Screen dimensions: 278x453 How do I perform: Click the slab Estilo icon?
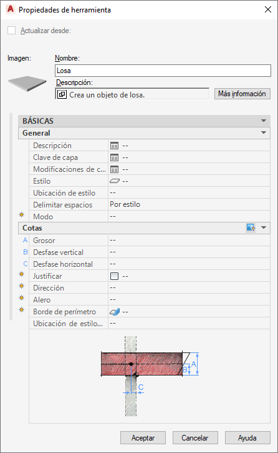click(115, 181)
